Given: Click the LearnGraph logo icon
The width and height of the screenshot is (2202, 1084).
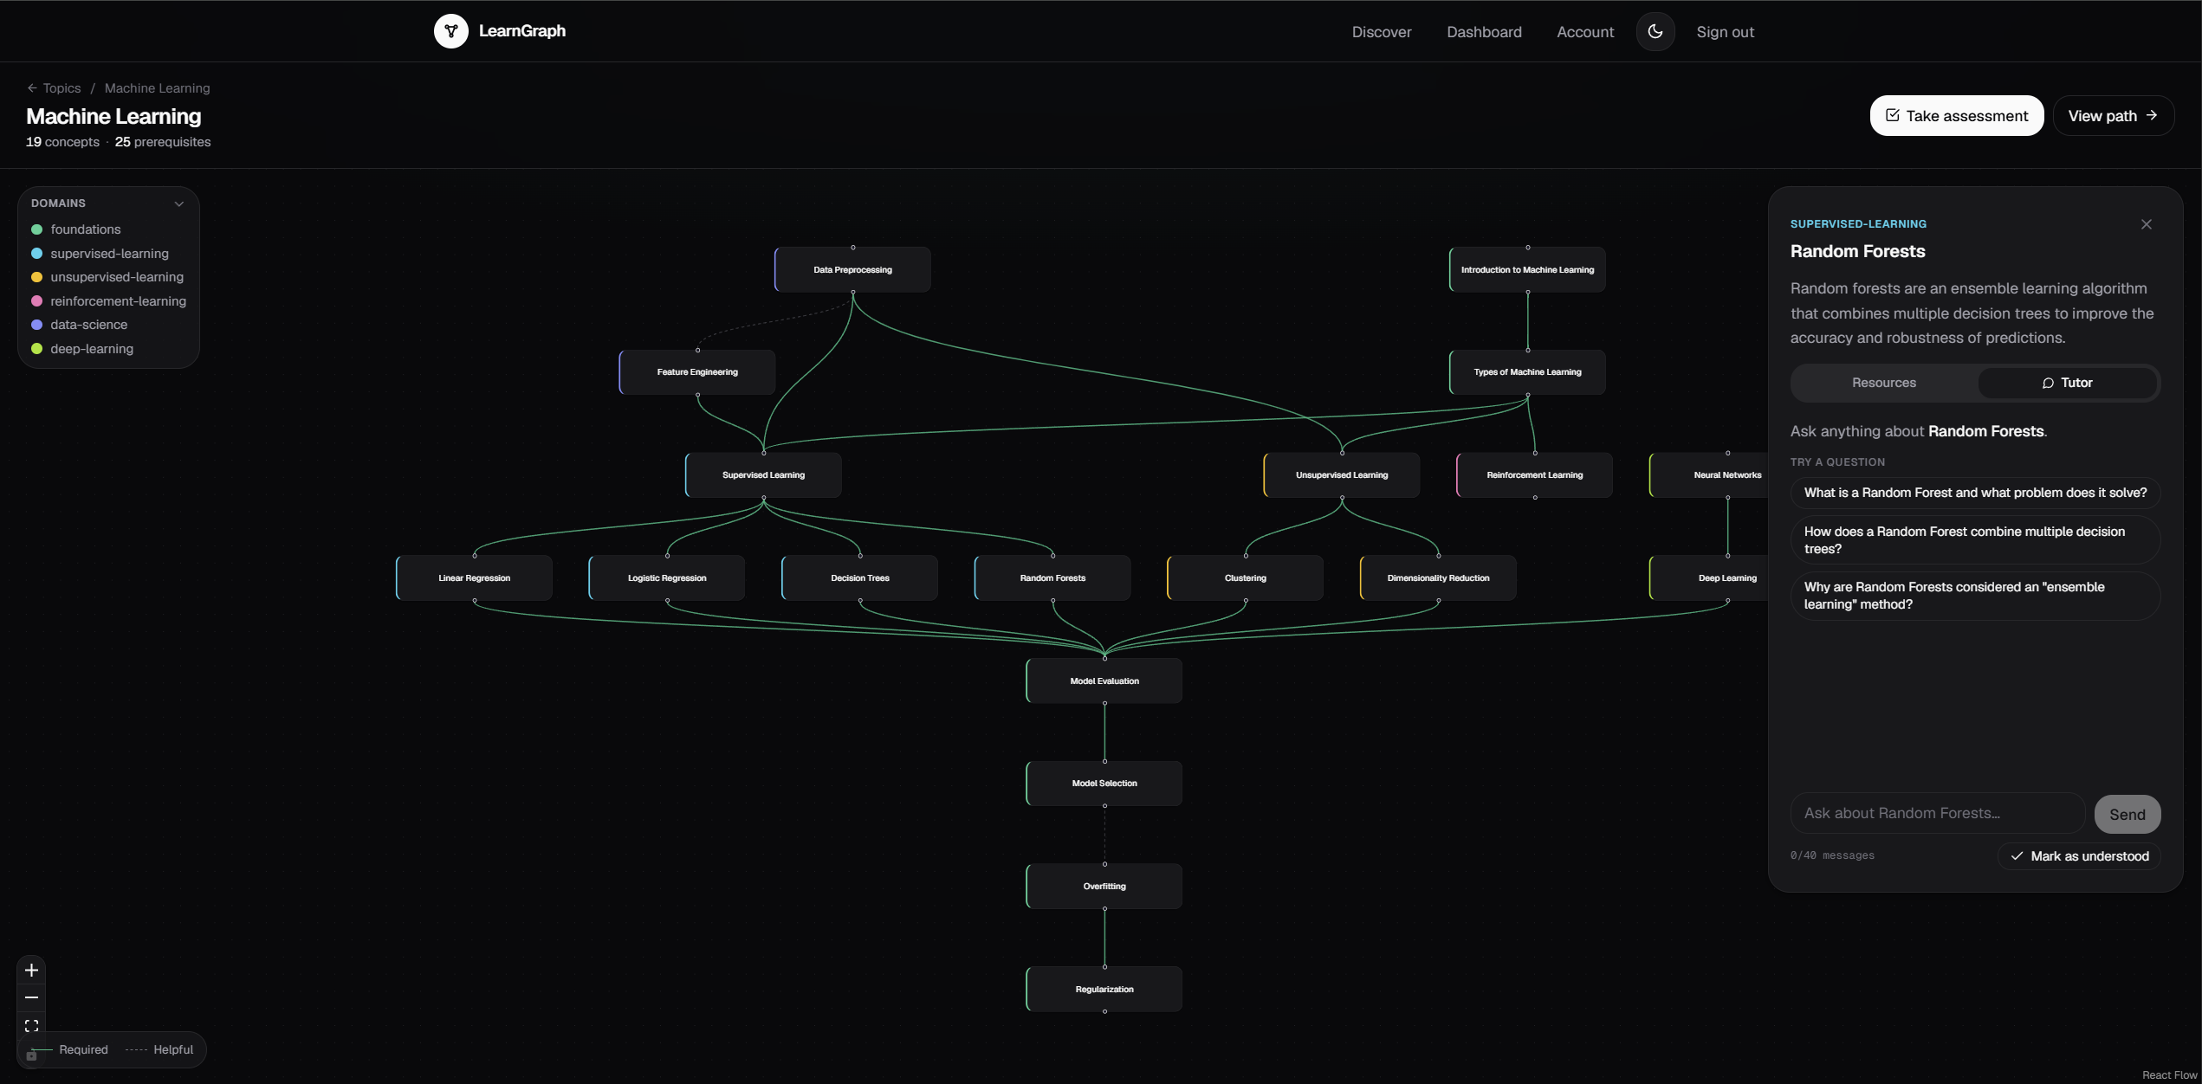Looking at the screenshot, I should (x=450, y=31).
